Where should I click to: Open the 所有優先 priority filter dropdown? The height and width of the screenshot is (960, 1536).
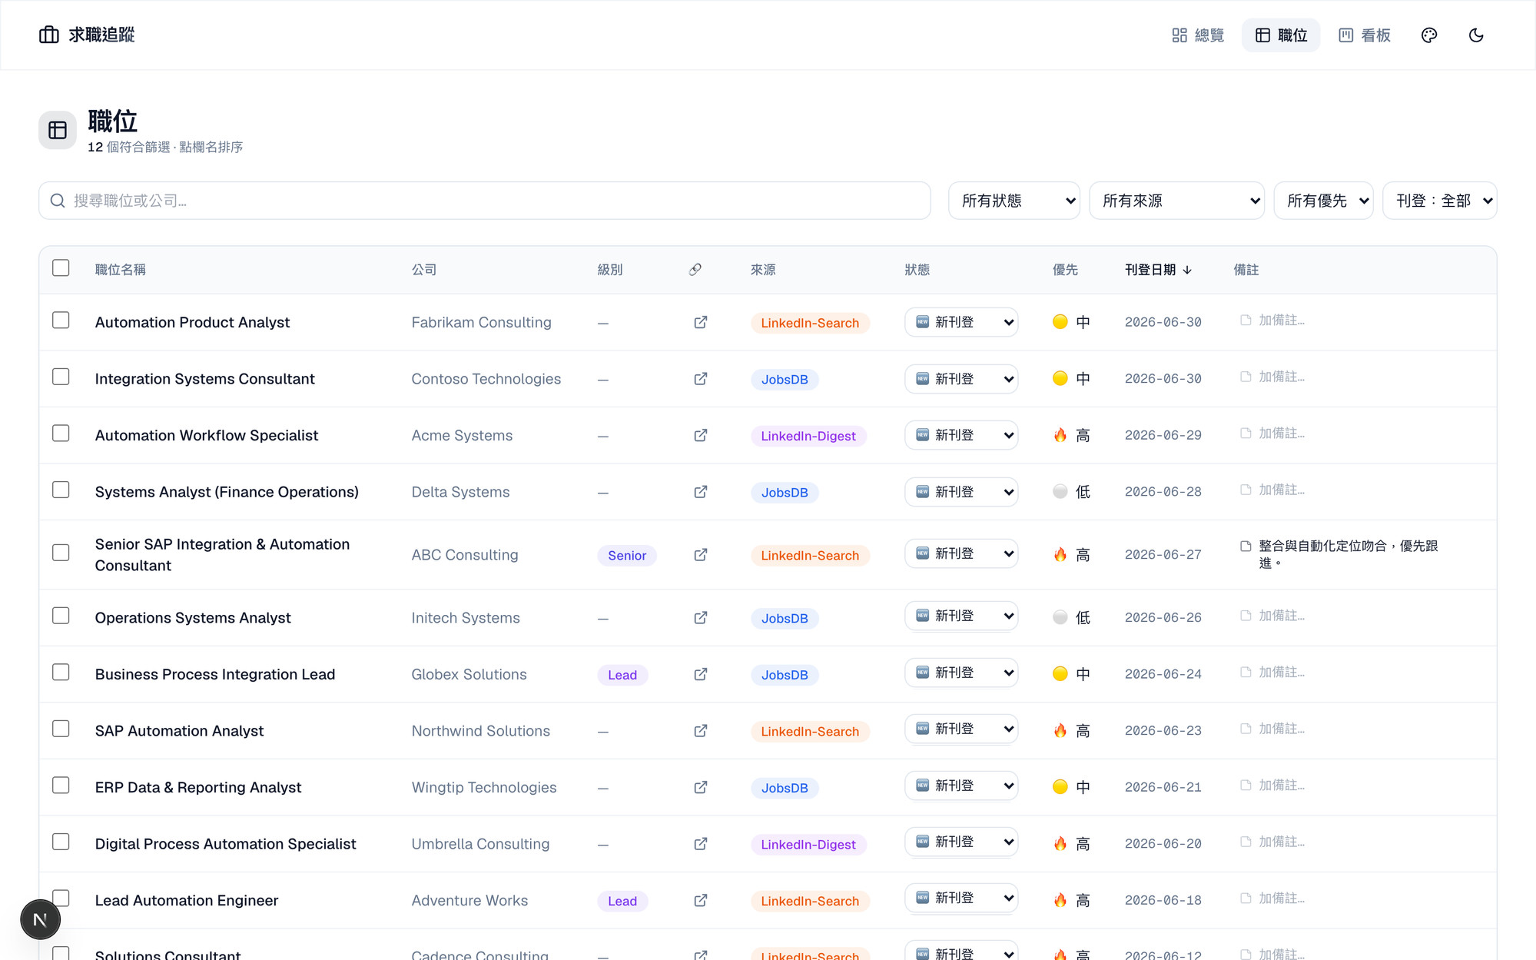(1323, 201)
